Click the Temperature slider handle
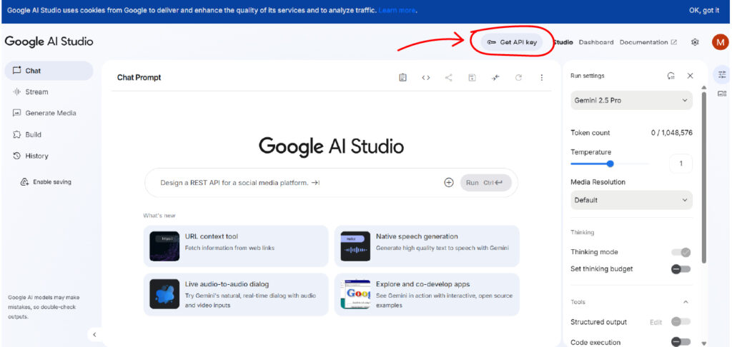This screenshot has height=347, width=732. click(610, 164)
